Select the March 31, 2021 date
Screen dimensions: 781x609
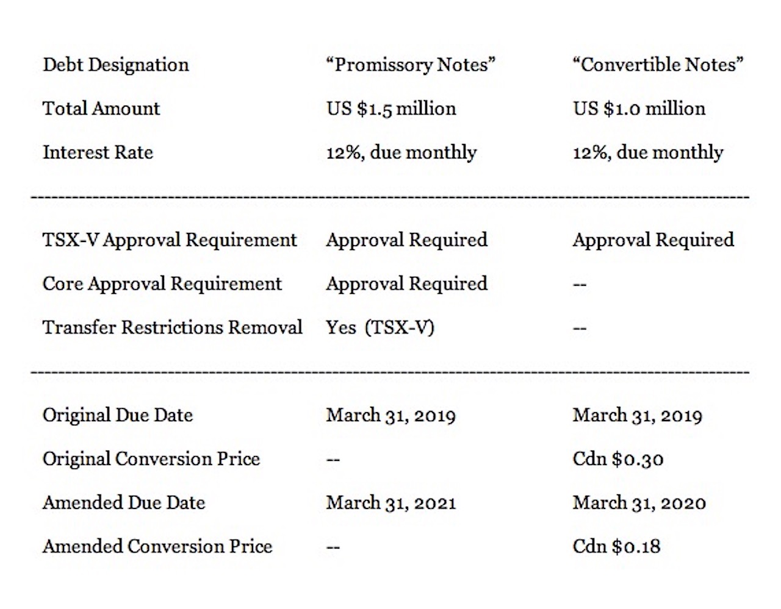391,503
